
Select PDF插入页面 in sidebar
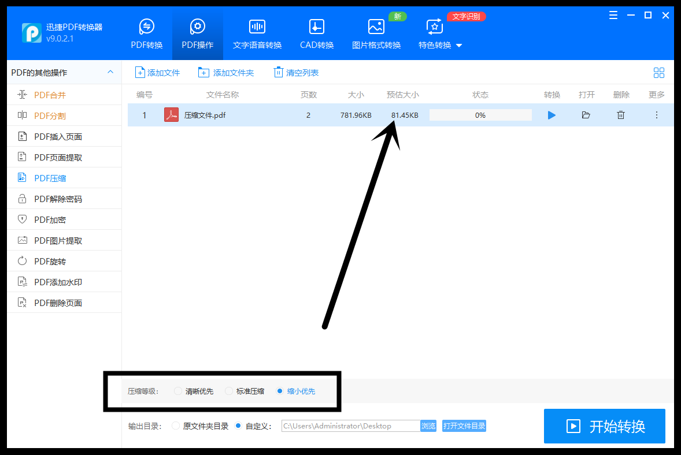64,137
